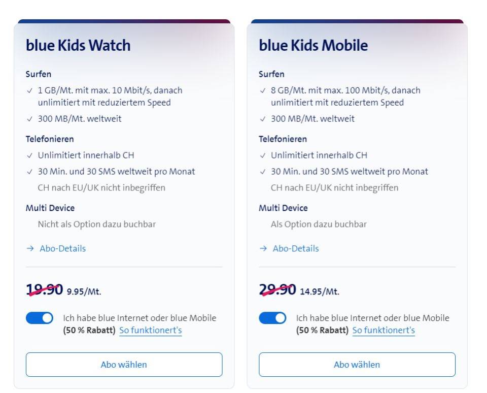Select the blue Kids Watch plan heading

pos(78,45)
